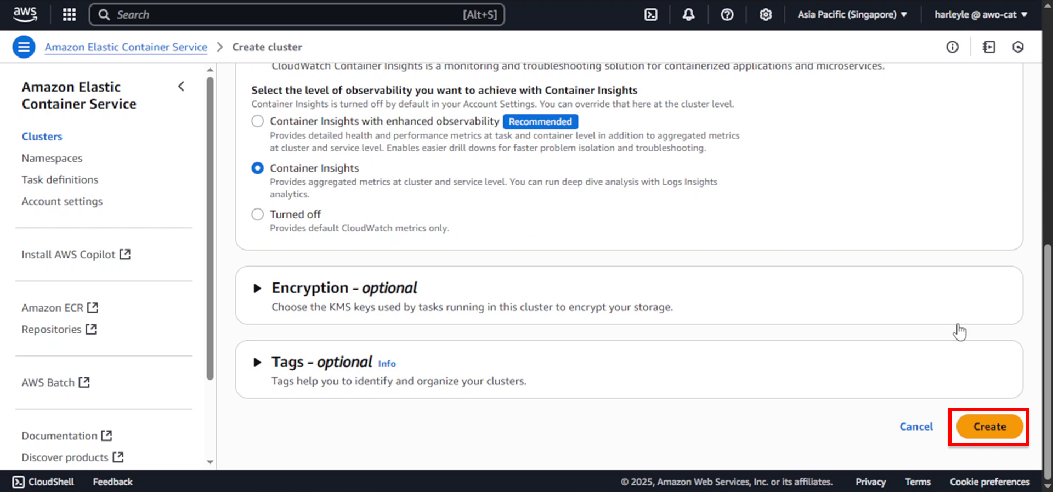This screenshot has height=492, width=1053.
Task: Open the Terms footer link
Action: coord(918,482)
